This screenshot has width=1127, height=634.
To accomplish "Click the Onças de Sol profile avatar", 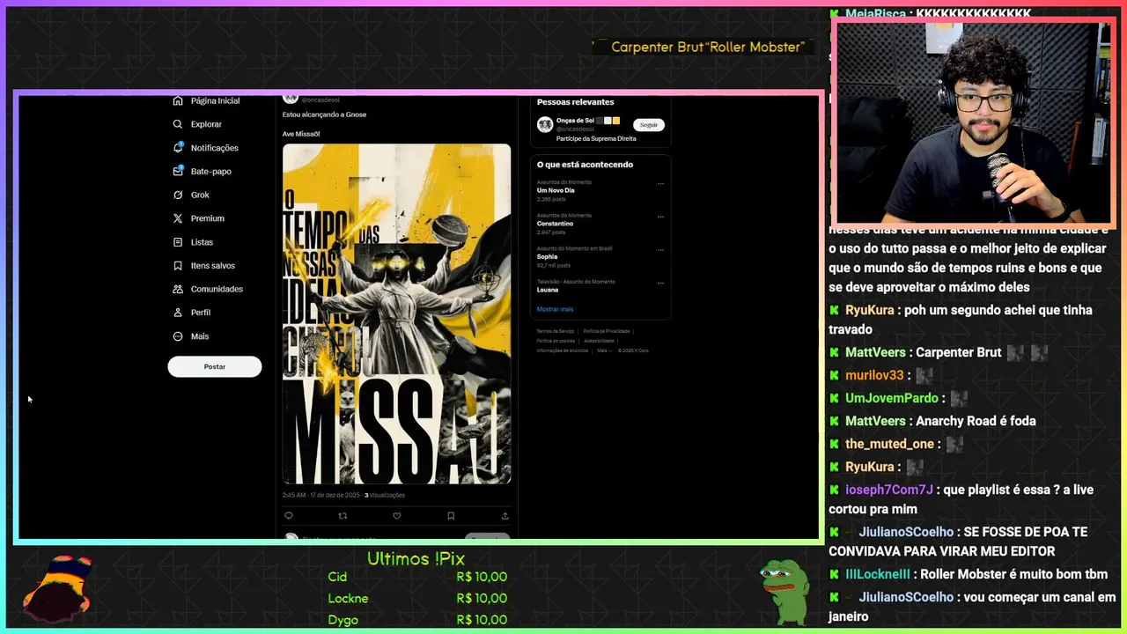I will point(545,125).
